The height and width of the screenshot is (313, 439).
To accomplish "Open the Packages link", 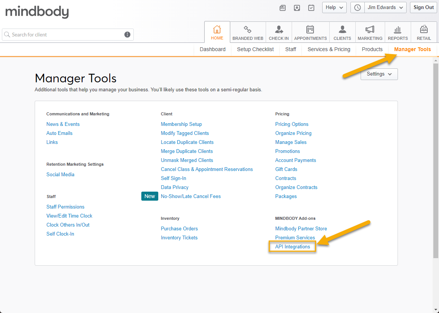I will click(286, 196).
